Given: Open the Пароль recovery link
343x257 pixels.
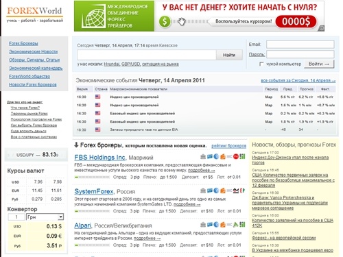Looking at the screenshot, I should [257, 55].
